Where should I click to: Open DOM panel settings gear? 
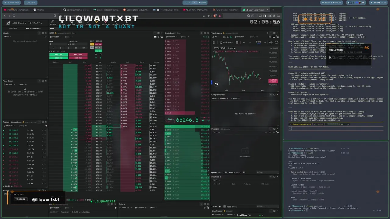[158, 37]
